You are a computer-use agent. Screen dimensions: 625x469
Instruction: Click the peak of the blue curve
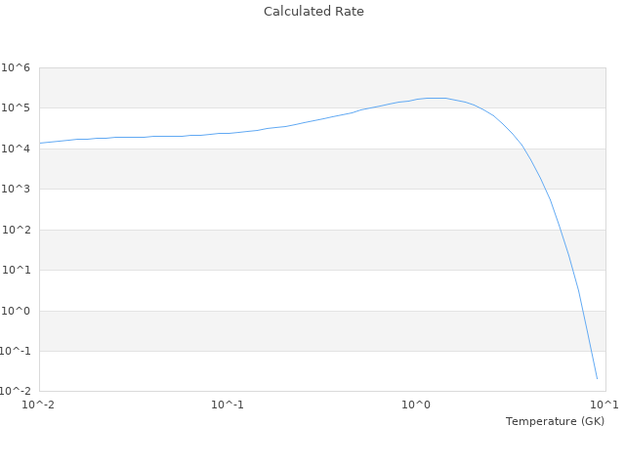click(x=437, y=98)
